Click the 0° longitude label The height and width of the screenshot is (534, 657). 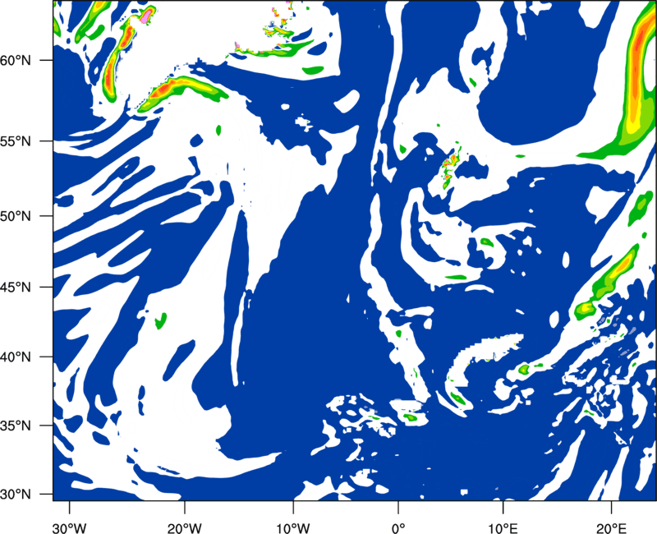click(398, 528)
